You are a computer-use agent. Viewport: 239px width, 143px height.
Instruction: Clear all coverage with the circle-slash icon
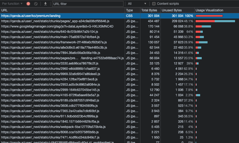click(x=36, y=4)
